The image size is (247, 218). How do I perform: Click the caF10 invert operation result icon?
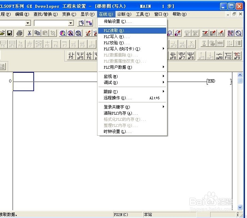point(219,56)
